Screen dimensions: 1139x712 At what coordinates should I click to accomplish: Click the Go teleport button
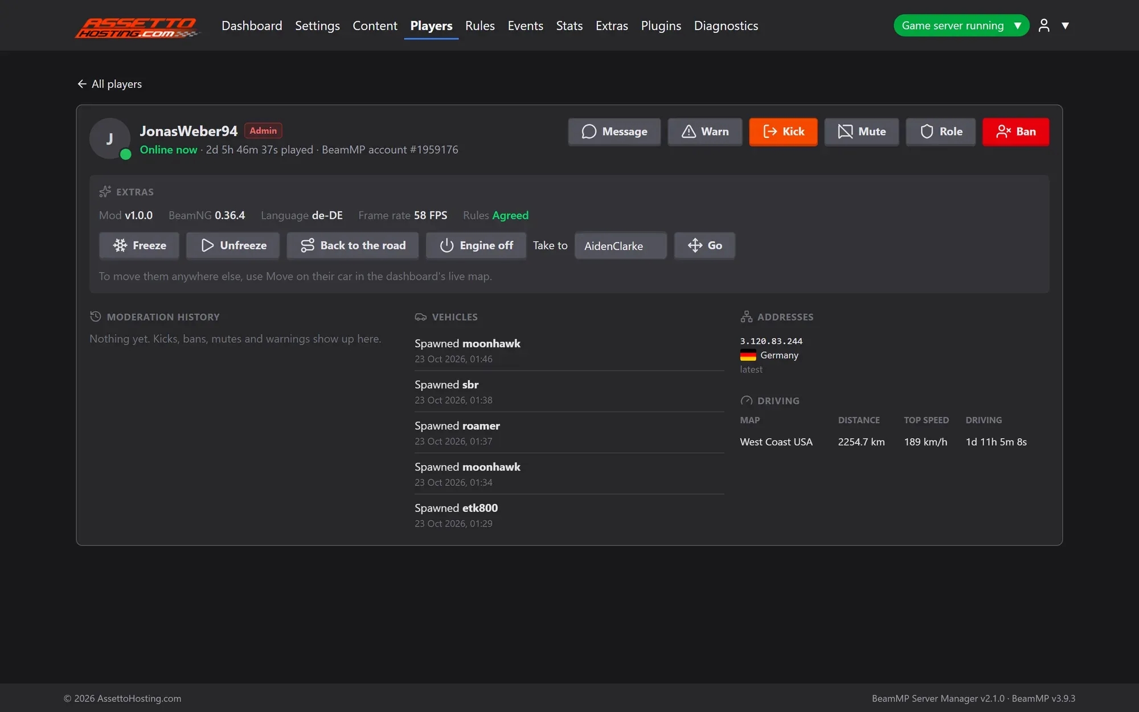704,245
